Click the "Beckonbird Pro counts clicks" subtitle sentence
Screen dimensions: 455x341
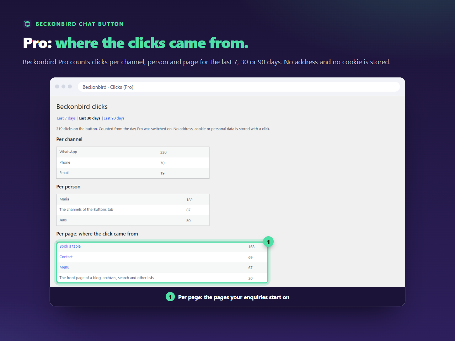pyautogui.click(x=207, y=62)
